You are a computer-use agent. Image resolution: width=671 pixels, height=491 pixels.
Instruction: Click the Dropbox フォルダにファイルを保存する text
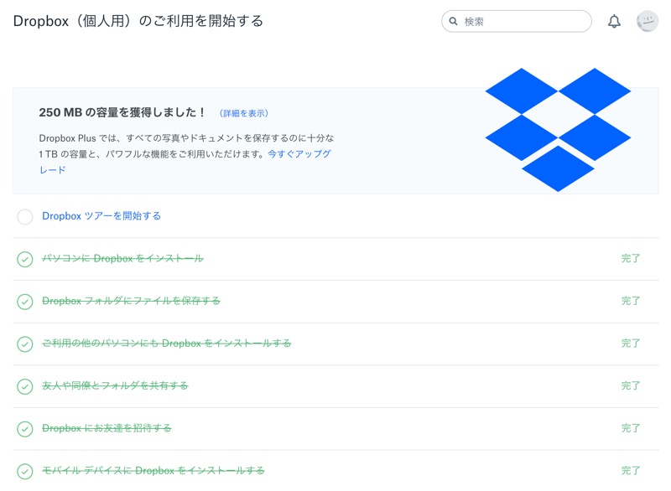tap(131, 301)
